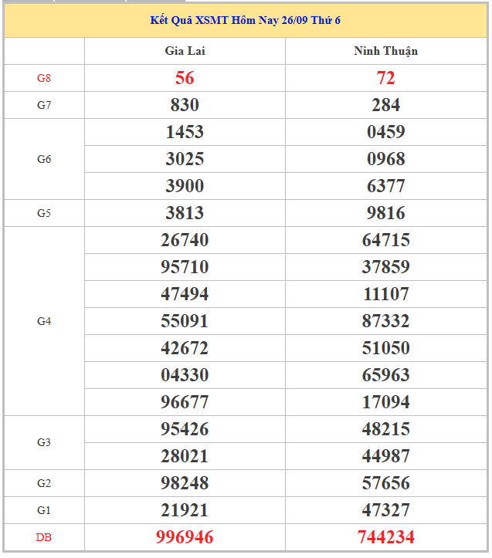This screenshot has width=492, height=558.
Task: Click the red G8 number 56
Action: pos(185,78)
